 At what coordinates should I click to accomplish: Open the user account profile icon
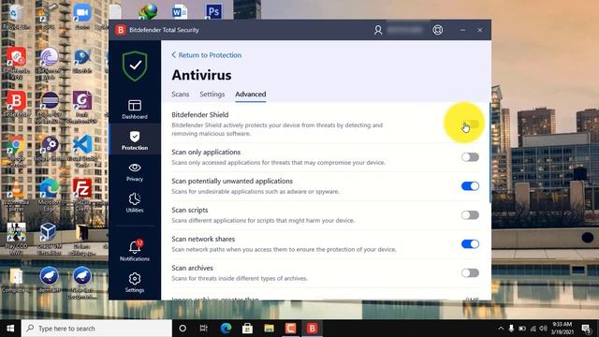[378, 30]
